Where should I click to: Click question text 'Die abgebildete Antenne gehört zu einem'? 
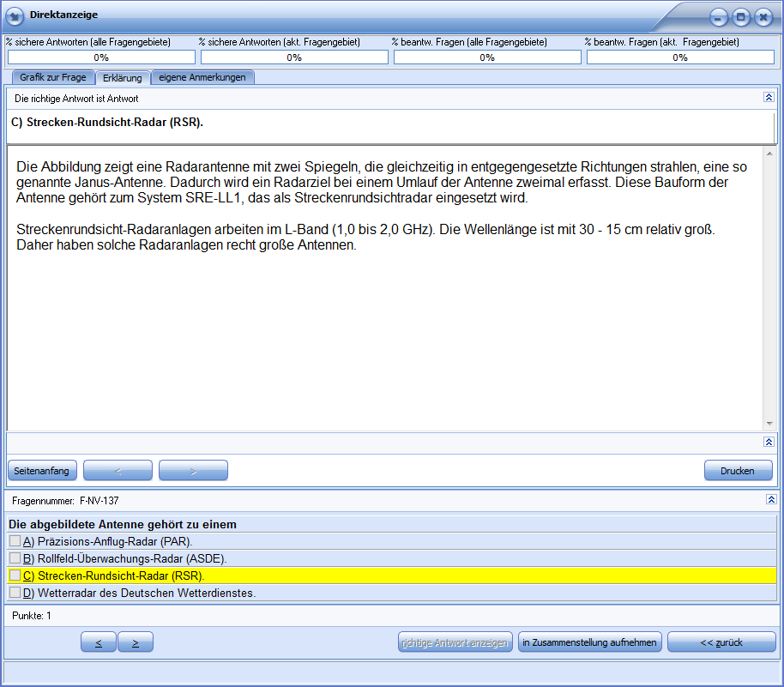123,524
